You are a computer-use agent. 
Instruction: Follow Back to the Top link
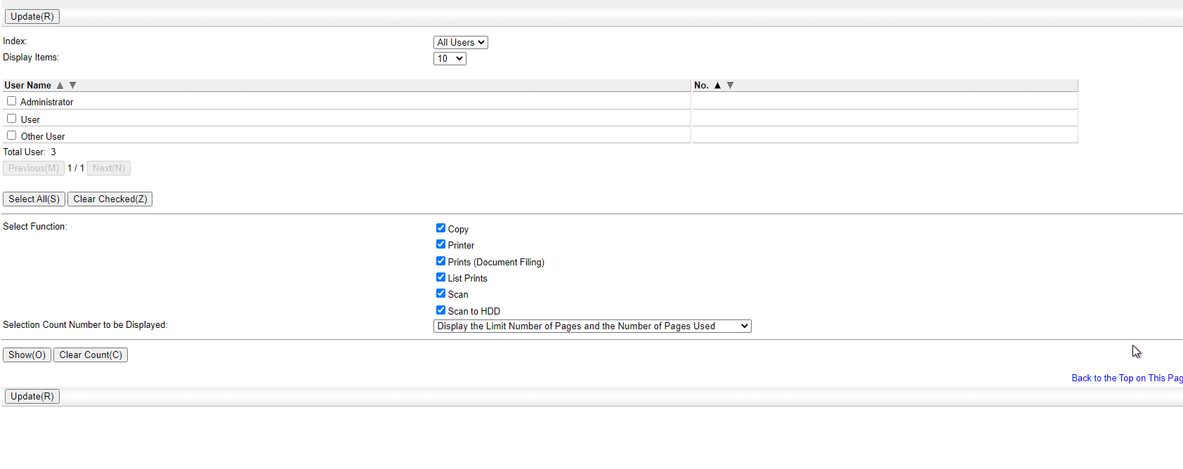pyautogui.click(x=1126, y=378)
